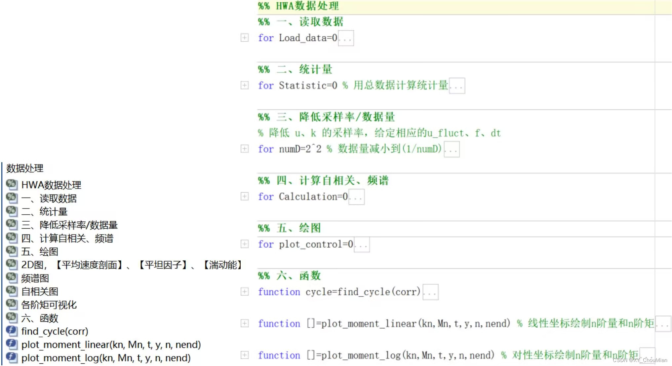Expand the for numD=2^2 loop fold
The height and width of the screenshot is (366, 672).
pos(245,149)
